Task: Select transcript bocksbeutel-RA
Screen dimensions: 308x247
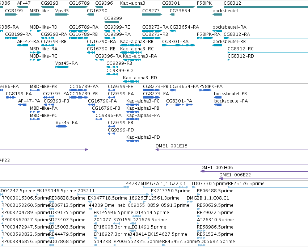Action: (229, 27)
